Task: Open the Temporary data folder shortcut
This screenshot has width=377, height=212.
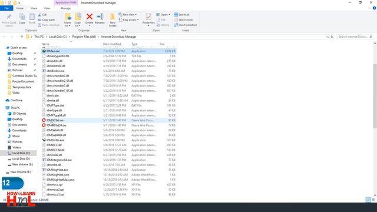Action: 22,87
